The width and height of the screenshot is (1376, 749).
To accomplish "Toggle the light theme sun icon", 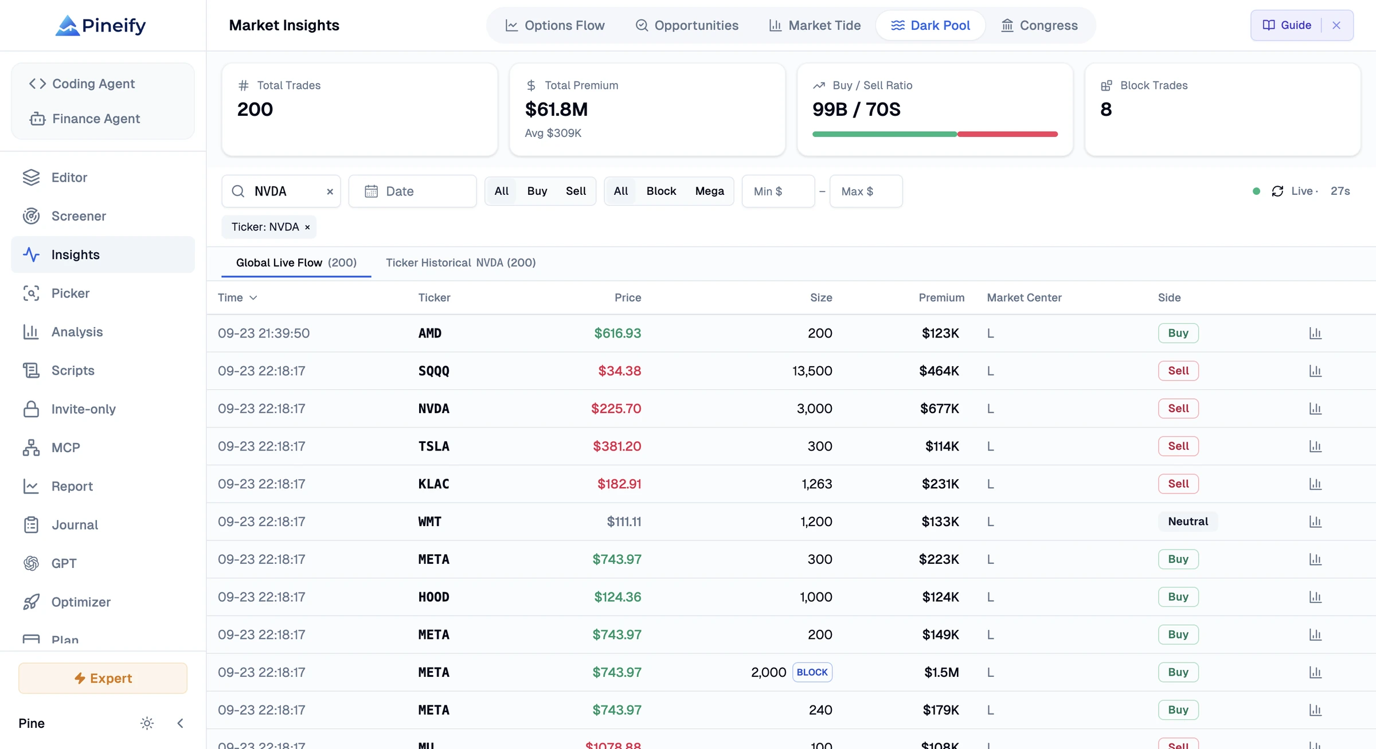I will pos(147,723).
